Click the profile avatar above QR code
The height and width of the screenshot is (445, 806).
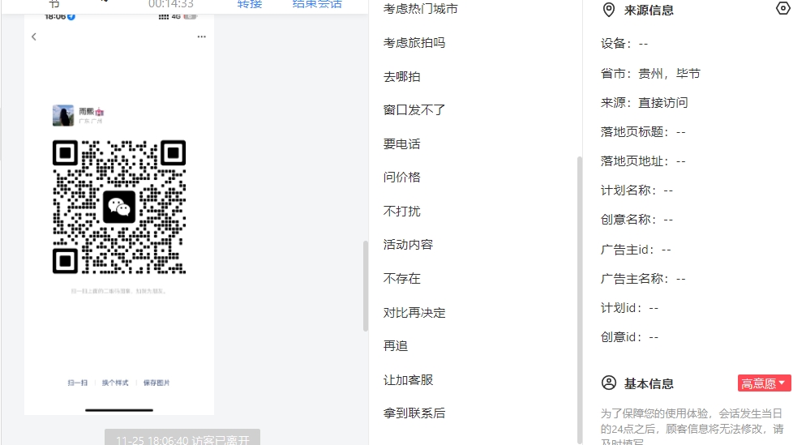click(x=63, y=115)
